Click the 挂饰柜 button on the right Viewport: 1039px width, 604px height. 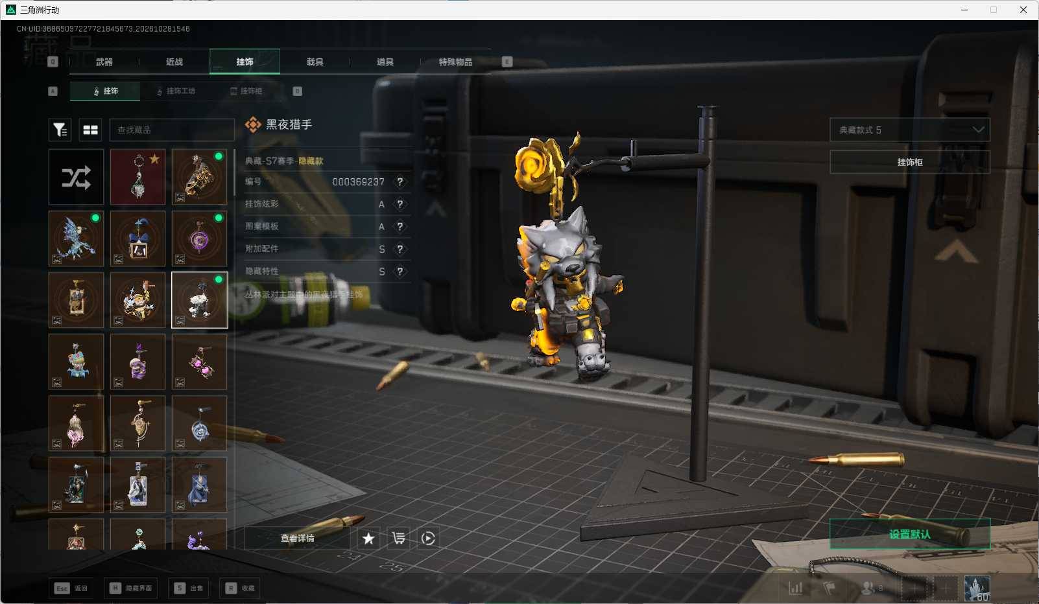pos(910,162)
